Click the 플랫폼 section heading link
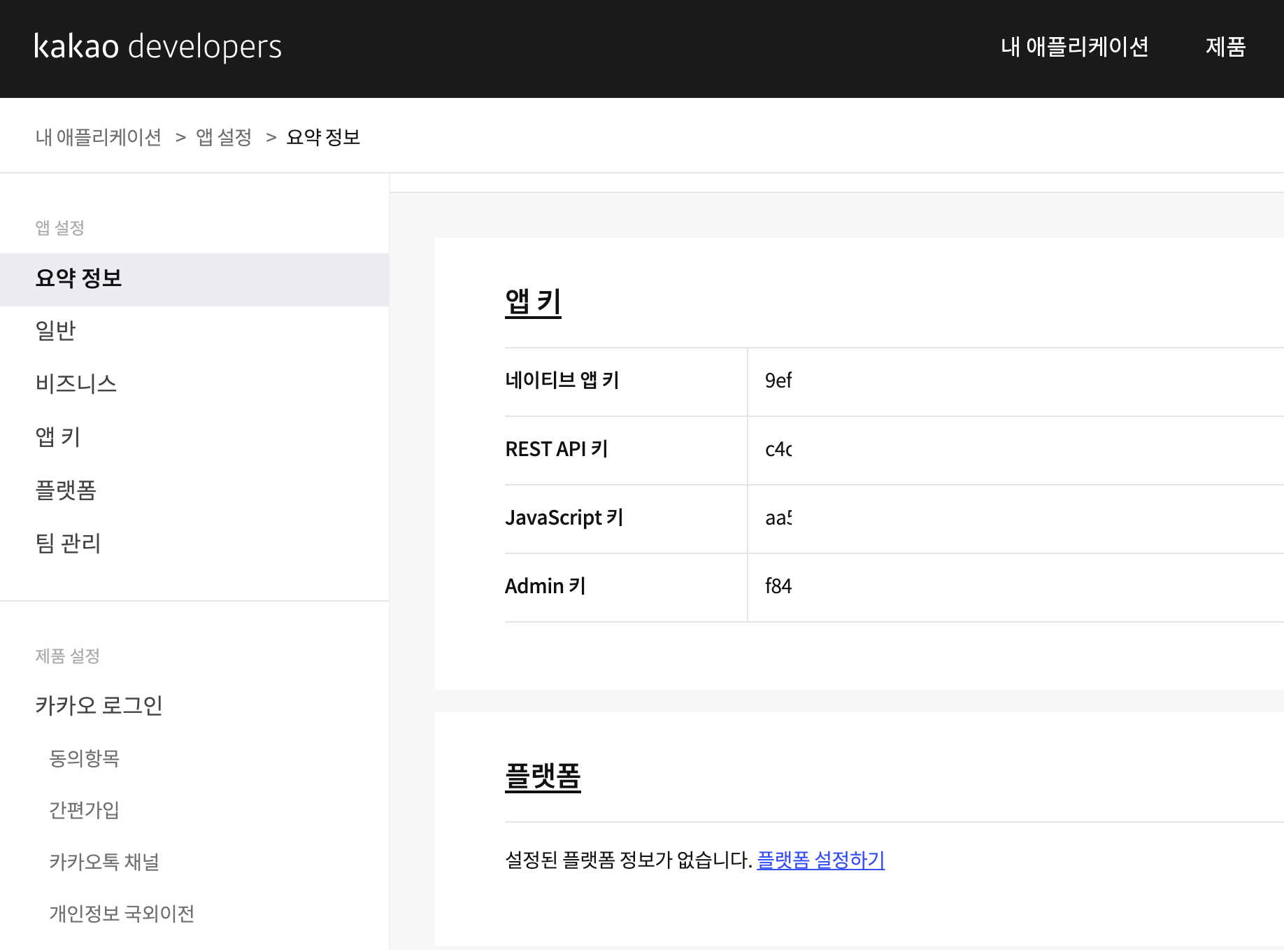This screenshot has width=1284, height=950. pyautogui.click(x=543, y=777)
